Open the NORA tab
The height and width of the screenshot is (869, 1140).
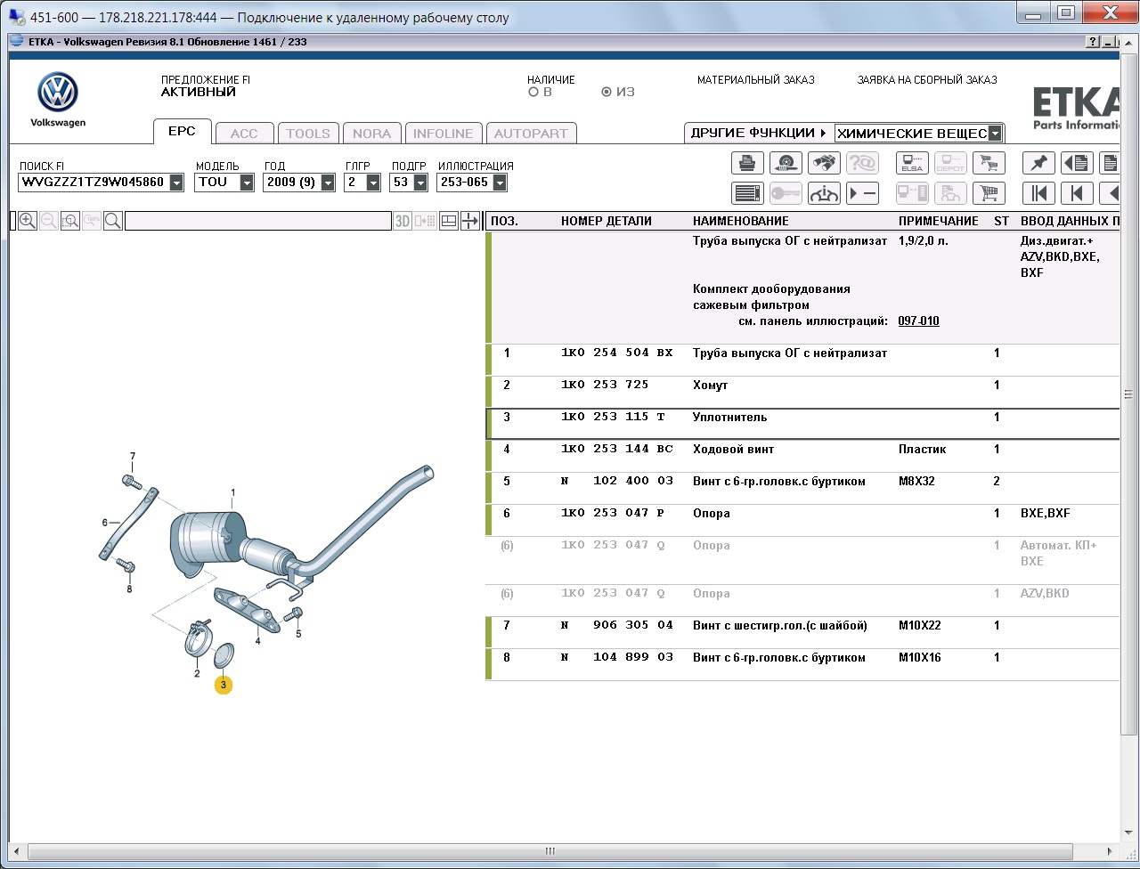372,134
